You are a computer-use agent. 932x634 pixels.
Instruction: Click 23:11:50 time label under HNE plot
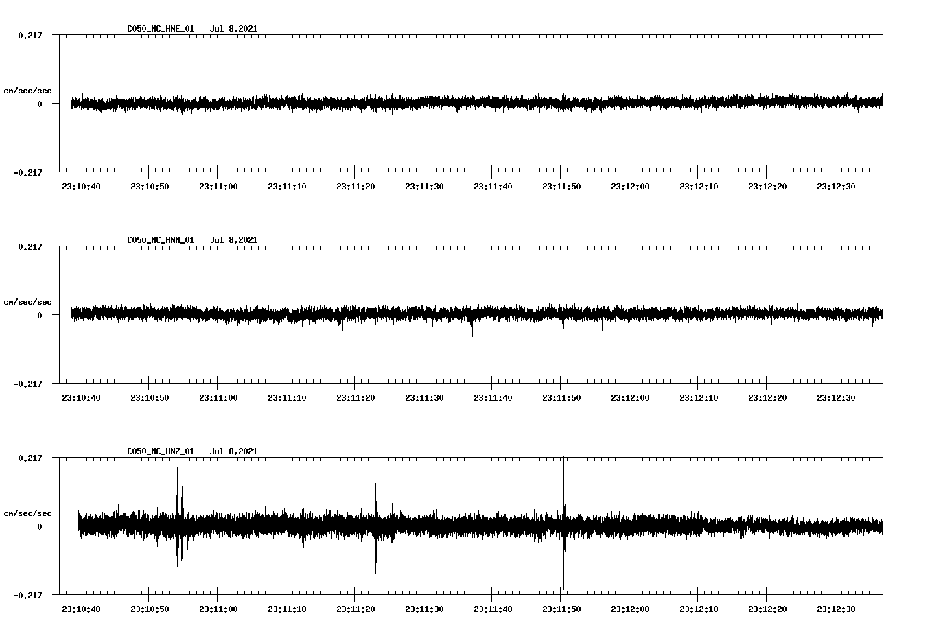[561, 186]
